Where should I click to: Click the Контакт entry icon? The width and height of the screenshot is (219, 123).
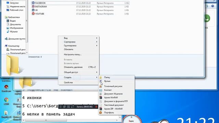click(101, 90)
